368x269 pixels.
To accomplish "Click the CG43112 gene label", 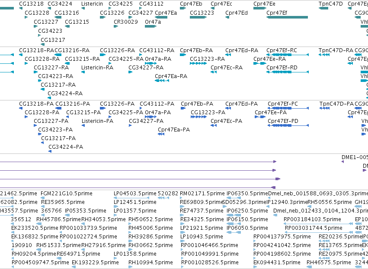I will coord(151,4).
